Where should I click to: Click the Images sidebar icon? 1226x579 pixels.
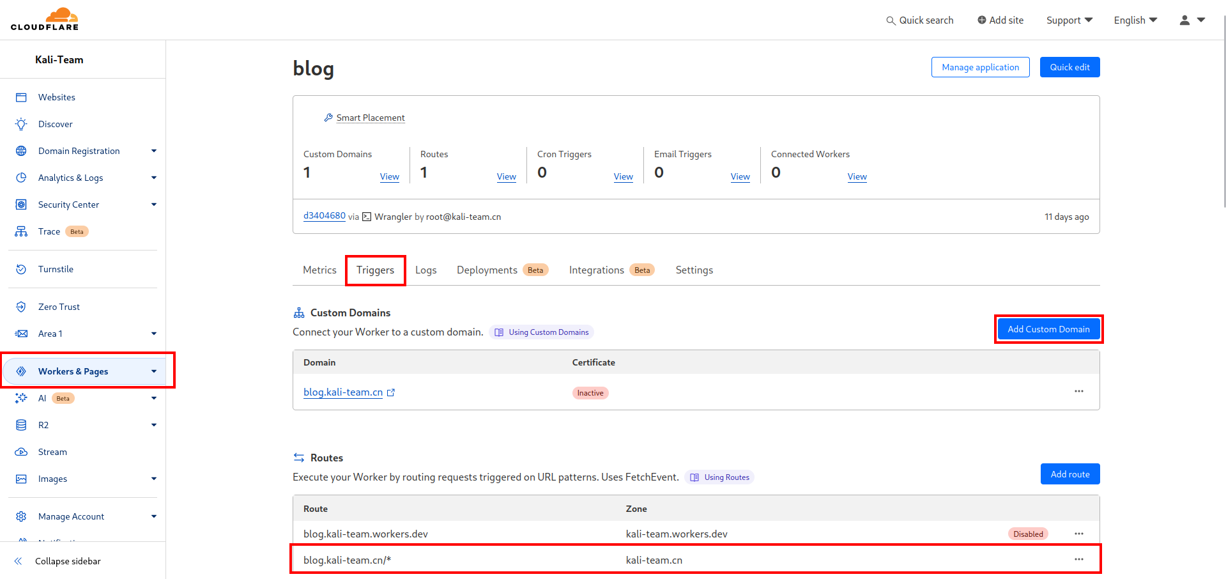[x=21, y=479]
